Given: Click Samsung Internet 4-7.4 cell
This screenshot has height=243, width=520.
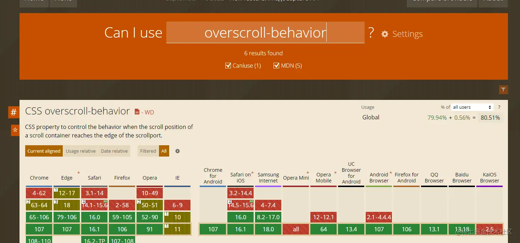Looking at the screenshot, I should tap(268, 205).
